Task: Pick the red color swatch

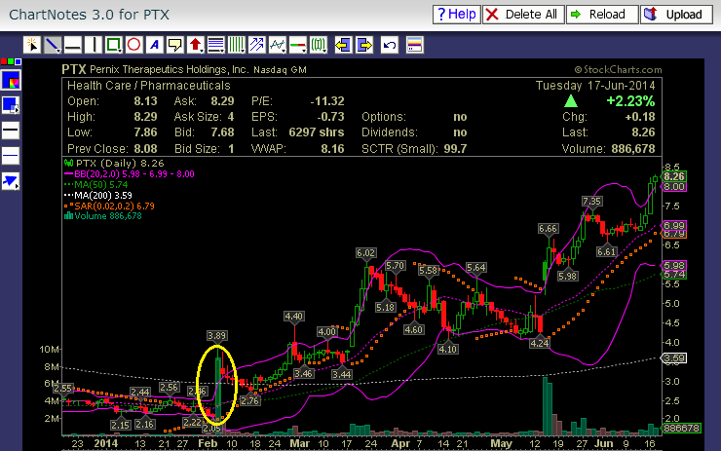Action: click(x=4, y=61)
